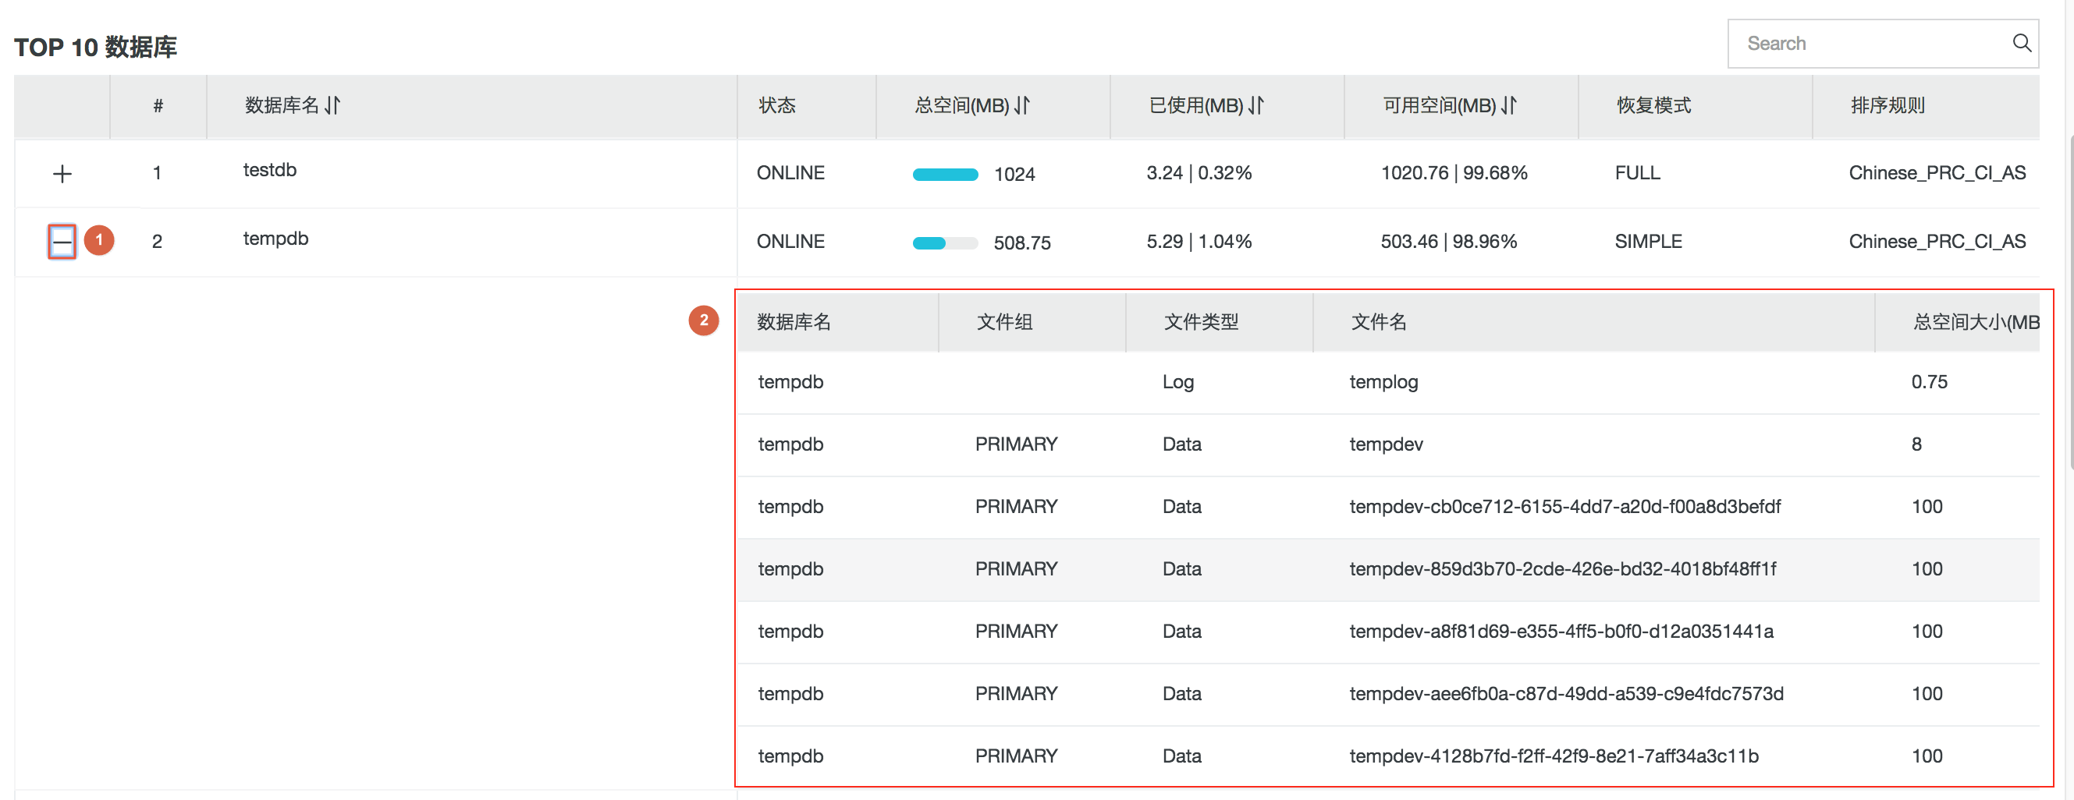Click tempdb space usage progress bar
The image size is (2074, 800).
945,243
